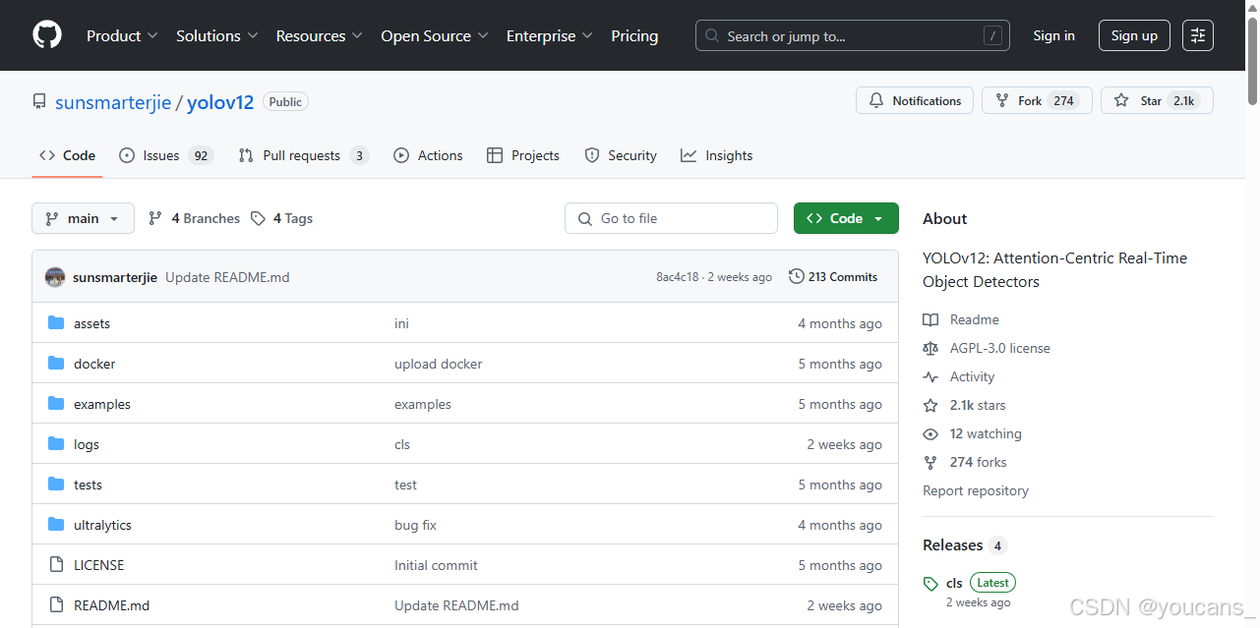Open the "Initial commit" commit message

(436, 565)
